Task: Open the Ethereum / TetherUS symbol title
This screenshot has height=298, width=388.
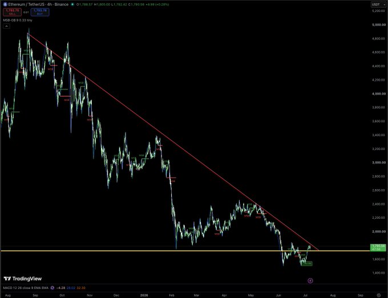Action: point(38,5)
